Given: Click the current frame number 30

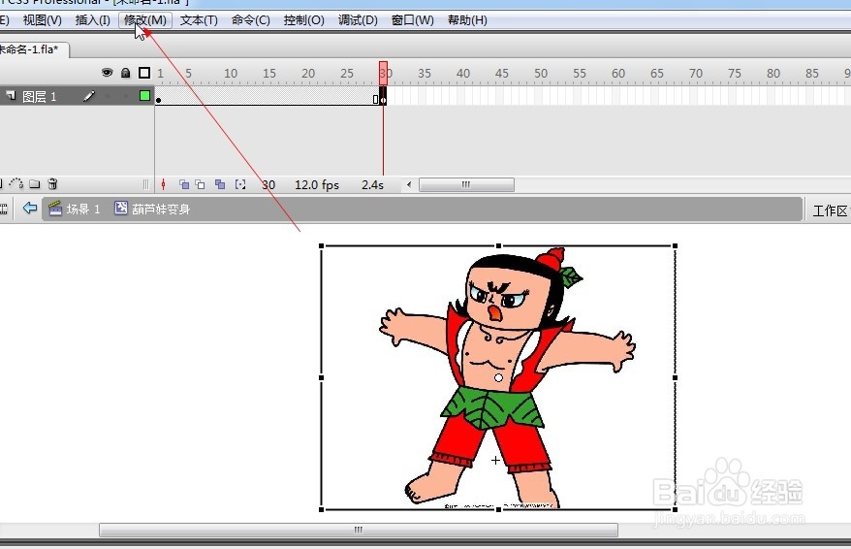Looking at the screenshot, I should coord(268,185).
